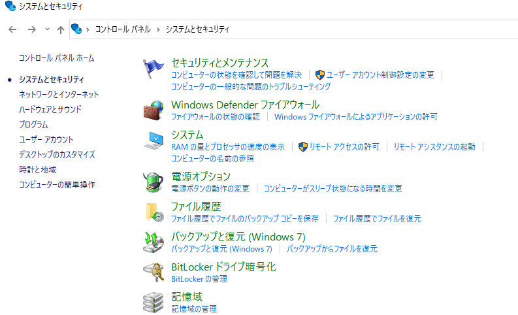Click 電源ボタンの動作の変更 link

click(x=210, y=189)
